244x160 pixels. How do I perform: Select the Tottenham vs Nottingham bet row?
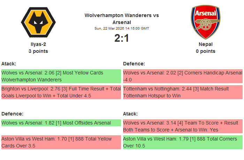pyautogui.click(x=183, y=92)
